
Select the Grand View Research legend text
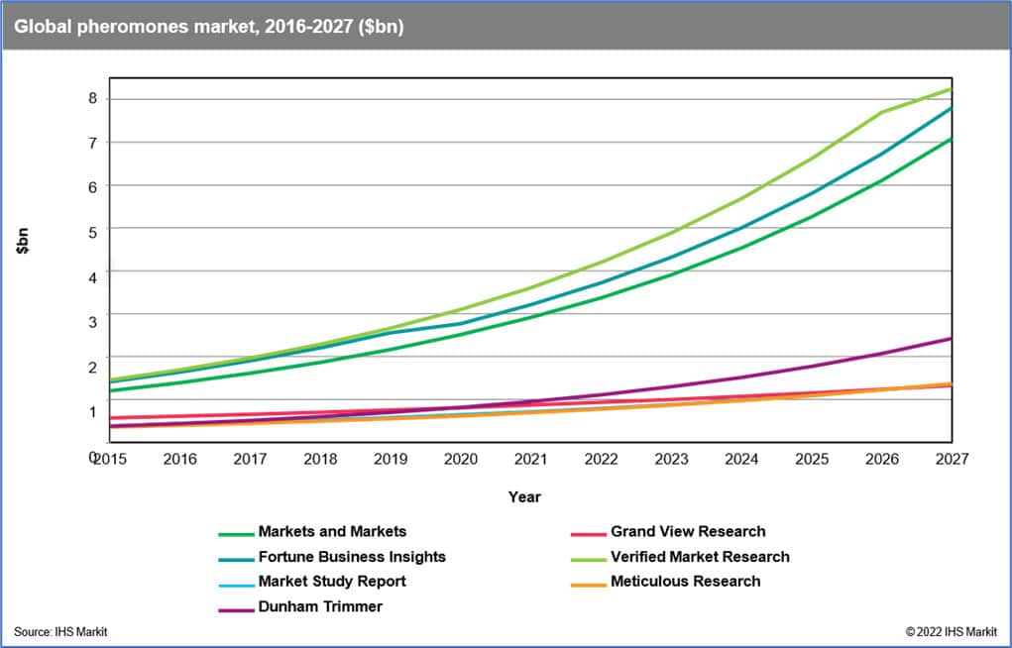pyautogui.click(x=688, y=532)
